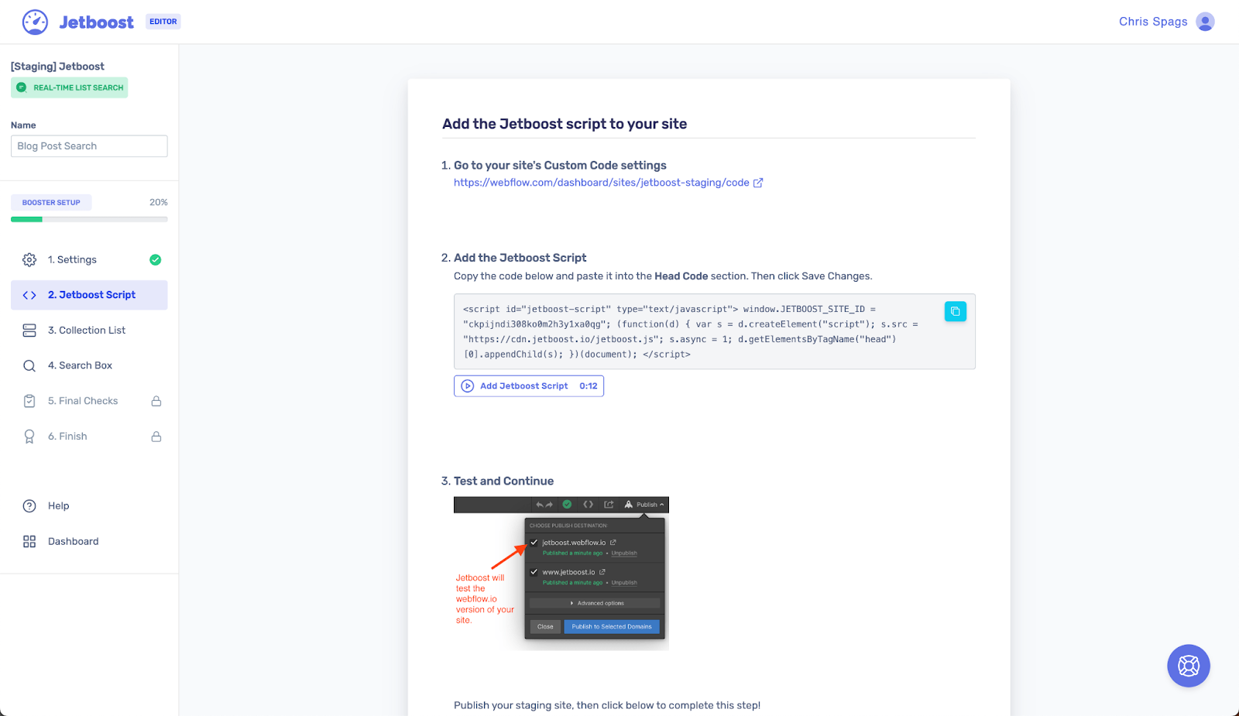Image resolution: width=1239 pixels, height=716 pixels.
Task: Click the EDITOR badge in header
Action: coord(163,22)
